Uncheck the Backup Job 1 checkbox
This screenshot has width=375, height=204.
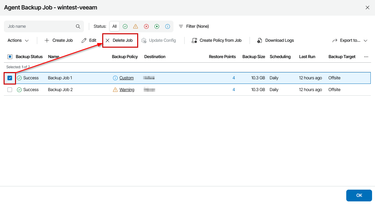pos(10,78)
